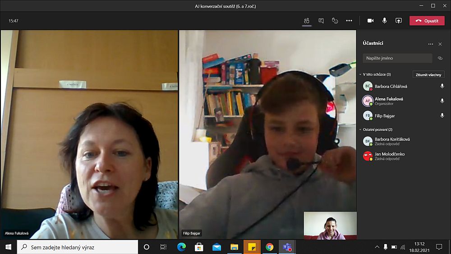Toggle the camera on or off
Image resolution: width=451 pixels, height=254 pixels.
[x=370, y=21]
